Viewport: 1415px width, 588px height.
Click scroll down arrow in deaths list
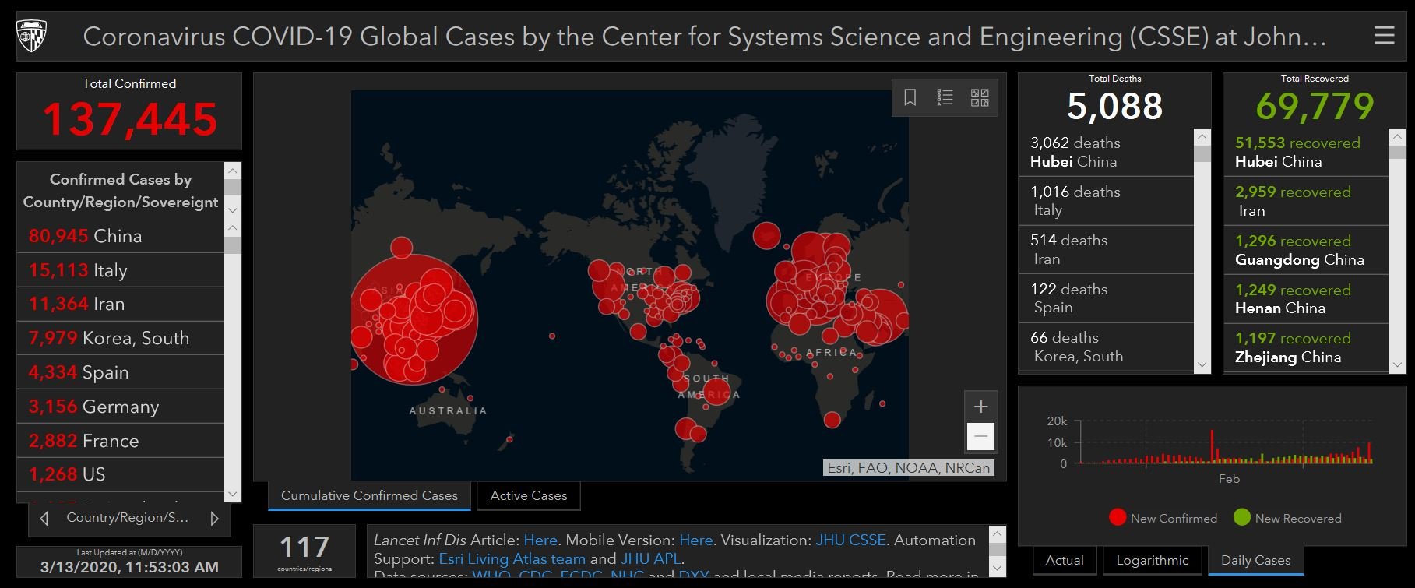[x=1202, y=364]
